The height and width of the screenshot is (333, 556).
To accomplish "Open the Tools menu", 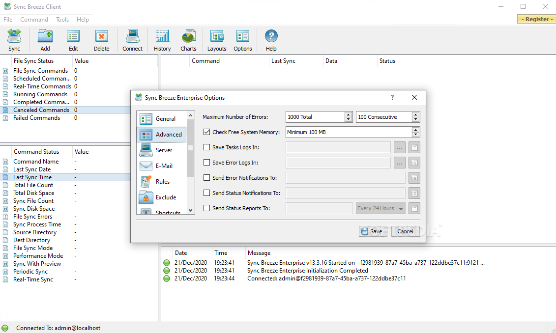I will (x=62, y=20).
